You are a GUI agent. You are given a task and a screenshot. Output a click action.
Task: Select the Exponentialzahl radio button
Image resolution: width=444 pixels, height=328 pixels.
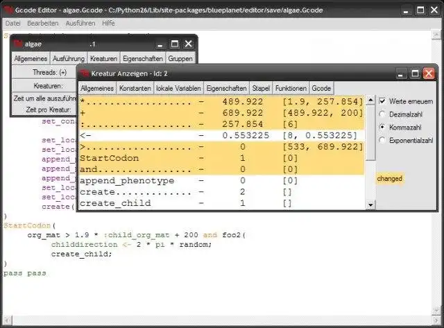point(382,140)
